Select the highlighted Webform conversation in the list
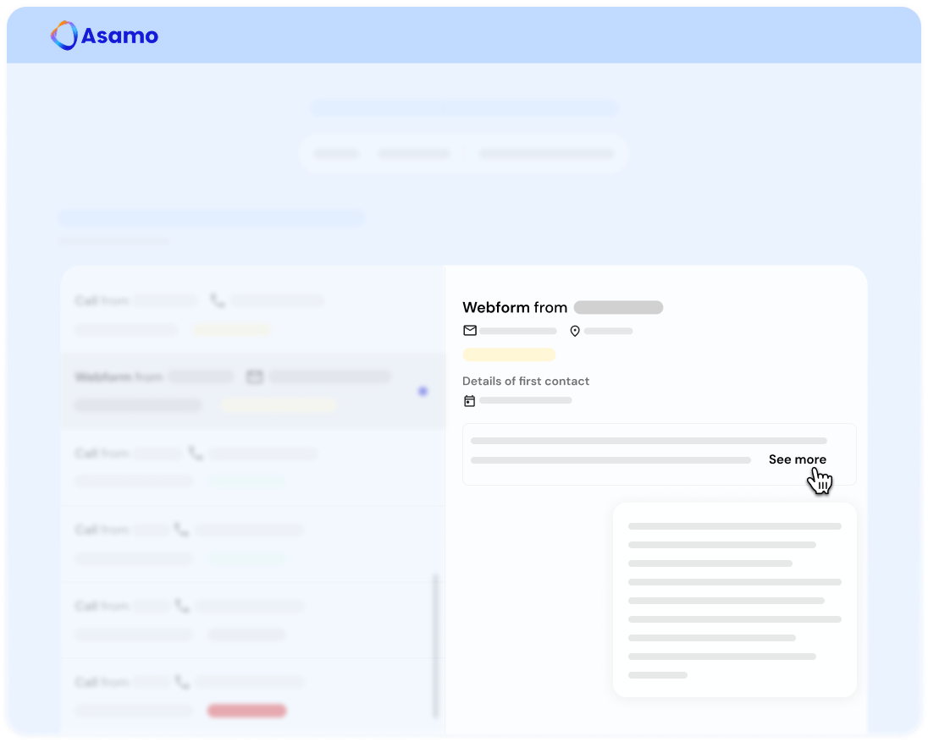Image resolution: width=928 pixels, height=742 pixels. pos(237,391)
